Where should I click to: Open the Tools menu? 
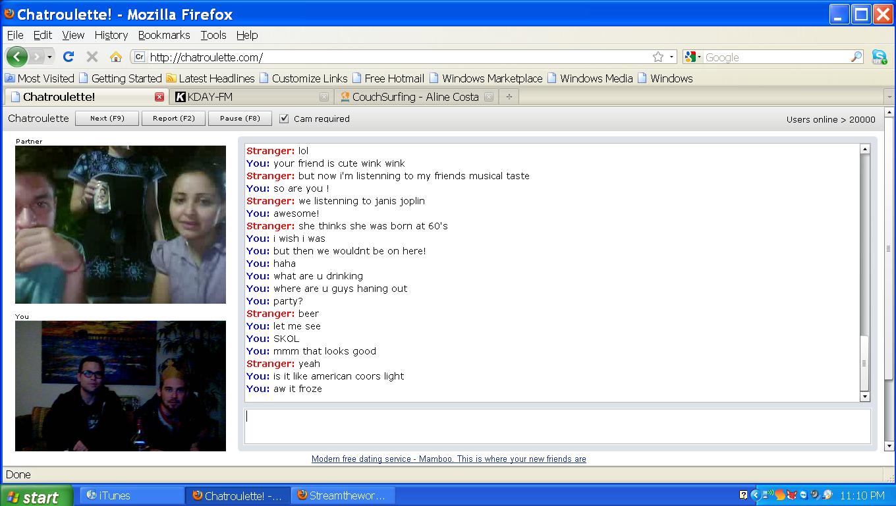click(213, 35)
